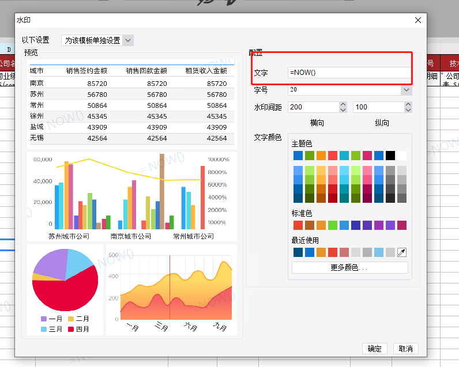Viewport: 459px width, 367px height.
Task: Select light blue recent color swatch
Action: pyautogui.click(x=379, y=252)
